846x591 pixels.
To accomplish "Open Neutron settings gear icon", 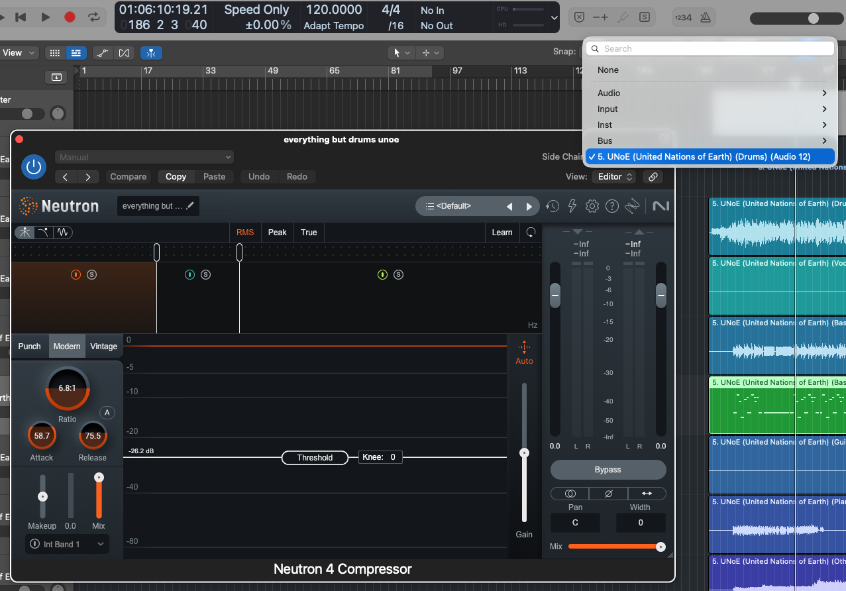I will 592,206.
